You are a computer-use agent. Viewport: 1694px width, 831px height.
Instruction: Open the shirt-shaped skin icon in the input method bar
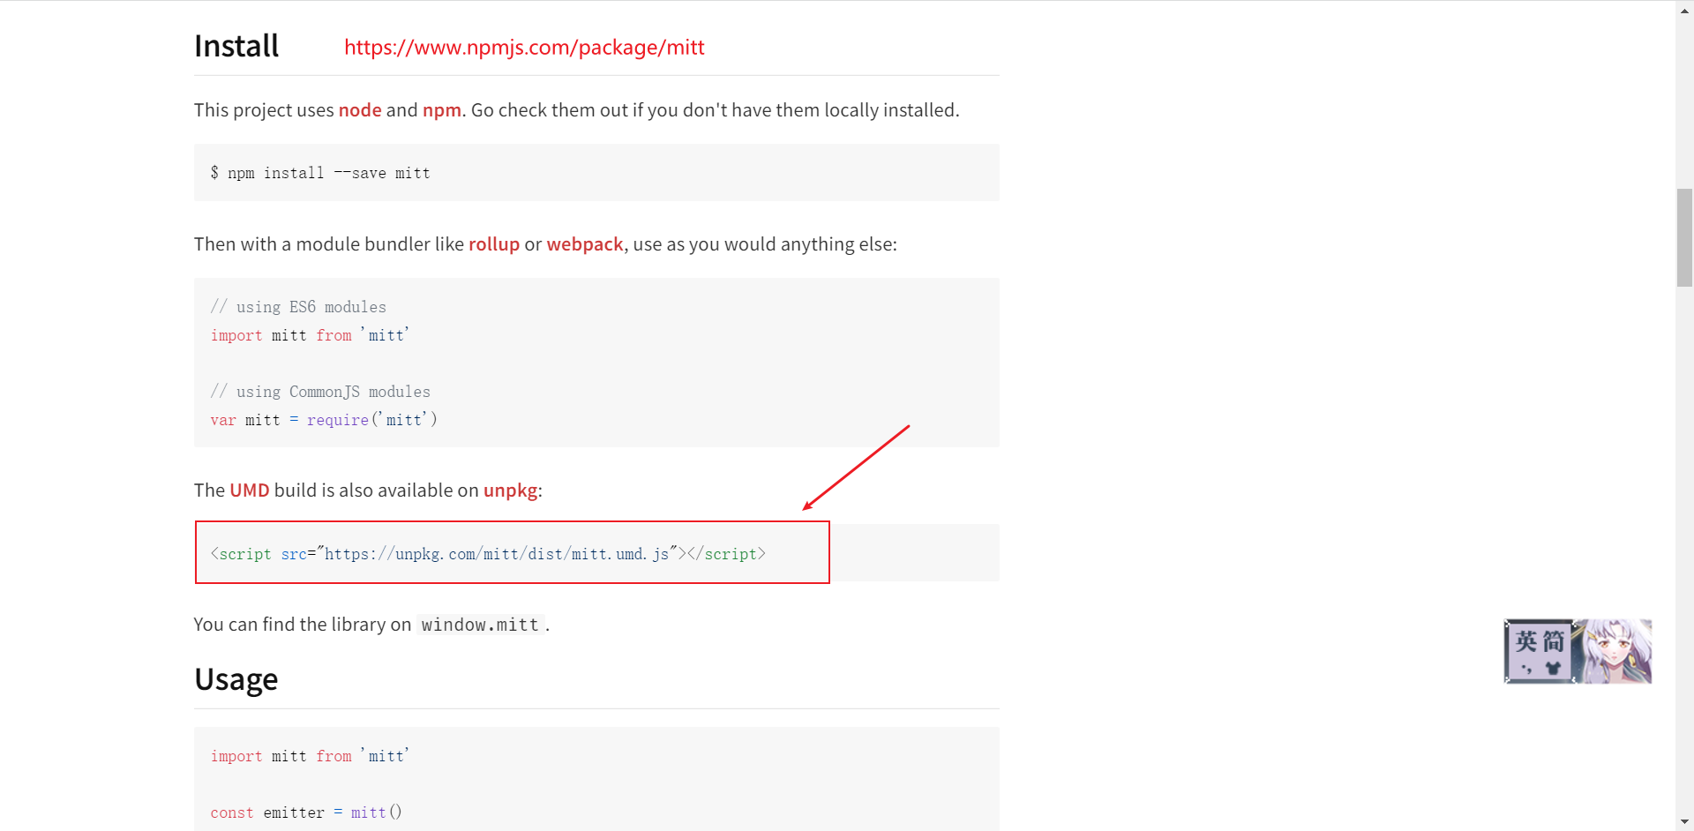1553,669
